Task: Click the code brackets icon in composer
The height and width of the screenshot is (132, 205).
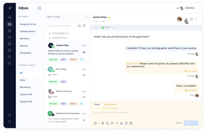Action: tap(117, 123)
